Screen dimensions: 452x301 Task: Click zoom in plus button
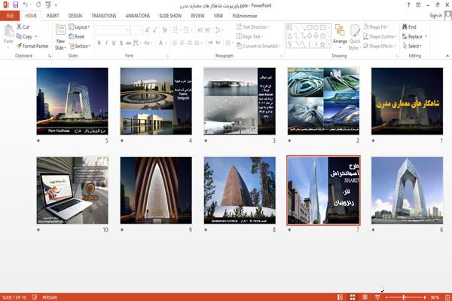(x=425, y=297)
